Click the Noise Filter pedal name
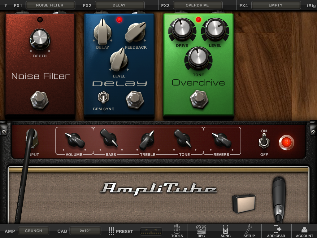 pos(41,76)
